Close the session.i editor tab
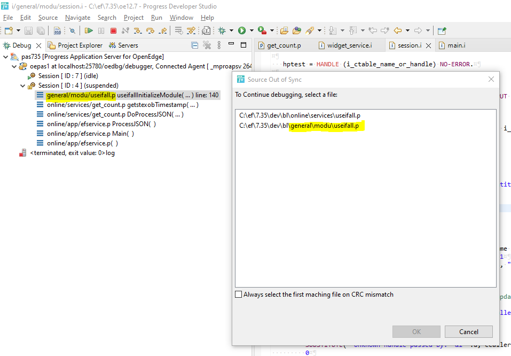Image resolution: width=511 pixels, height=356 pixels. [x=429, y=45]
